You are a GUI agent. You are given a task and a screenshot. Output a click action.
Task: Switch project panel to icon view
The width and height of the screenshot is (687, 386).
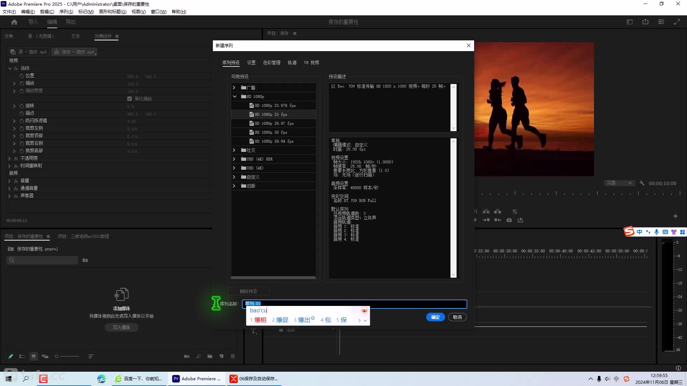pos(34,356)
